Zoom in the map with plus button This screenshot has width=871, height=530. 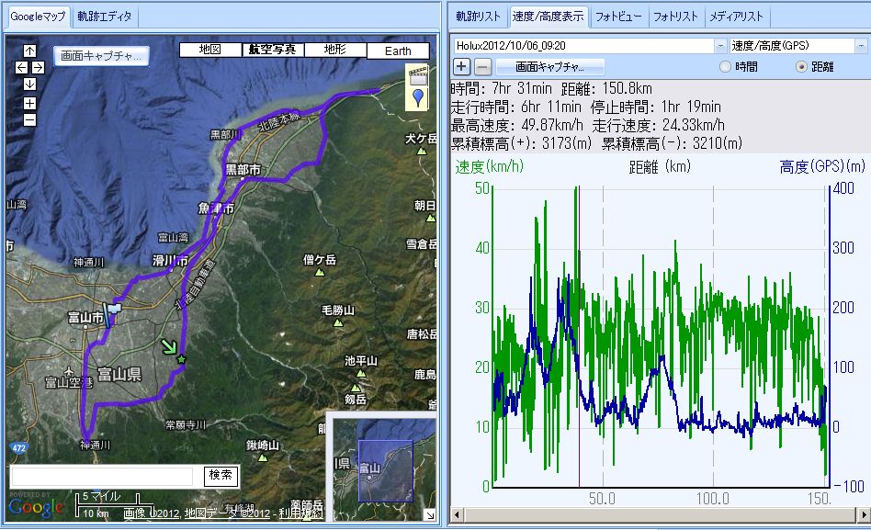coord(29,103)
